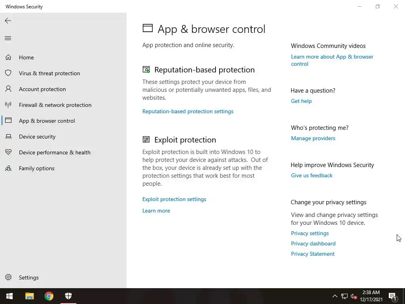Click the Home house icon
The height and width of the screenshot is (304, 405).
pyautogui.click(x=8, y=57)
